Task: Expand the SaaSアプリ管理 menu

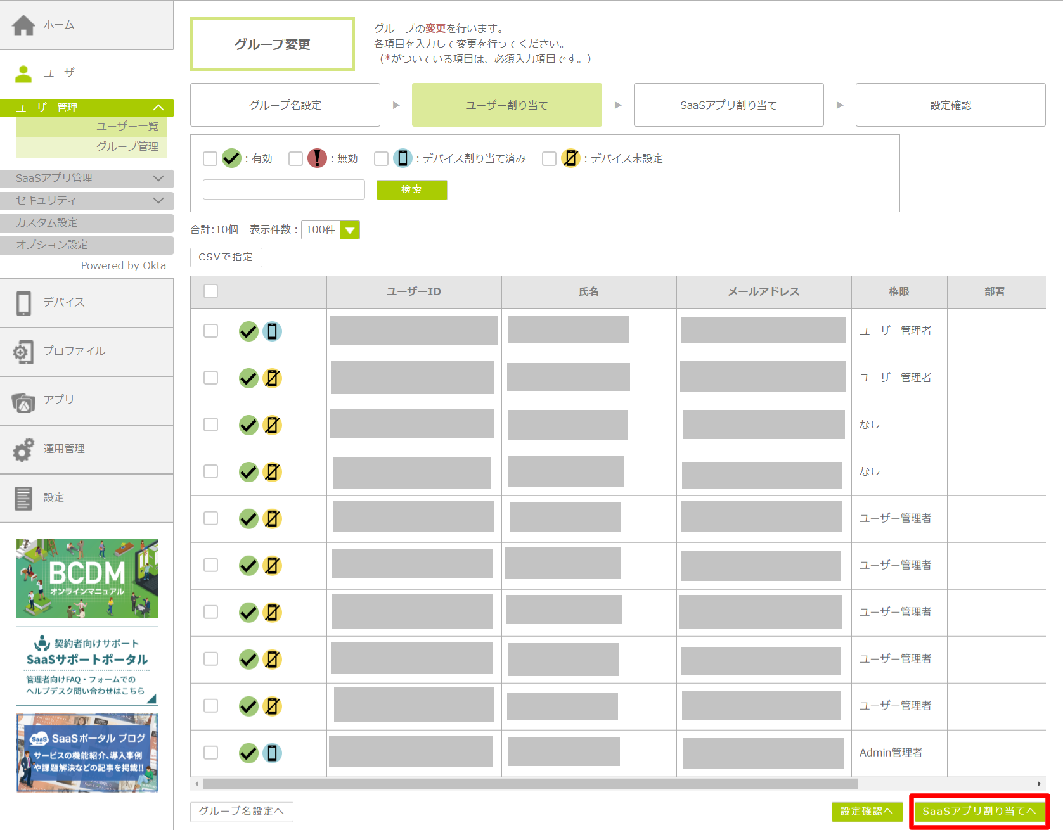Action: [87, 179]
